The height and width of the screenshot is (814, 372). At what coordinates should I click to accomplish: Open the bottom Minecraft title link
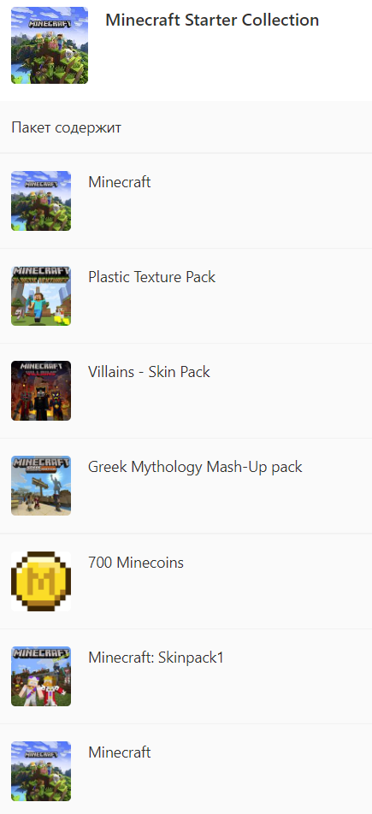pos(120,752)
